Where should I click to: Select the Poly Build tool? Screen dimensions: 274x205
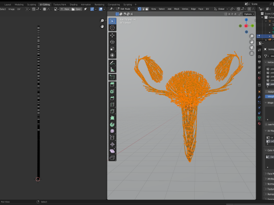(112, 118)
